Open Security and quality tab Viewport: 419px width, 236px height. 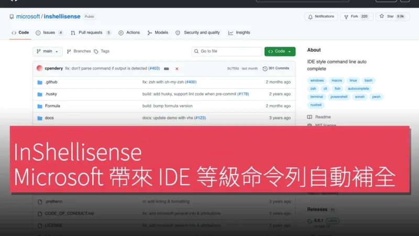pyautogui.click(x=198, y=33)
